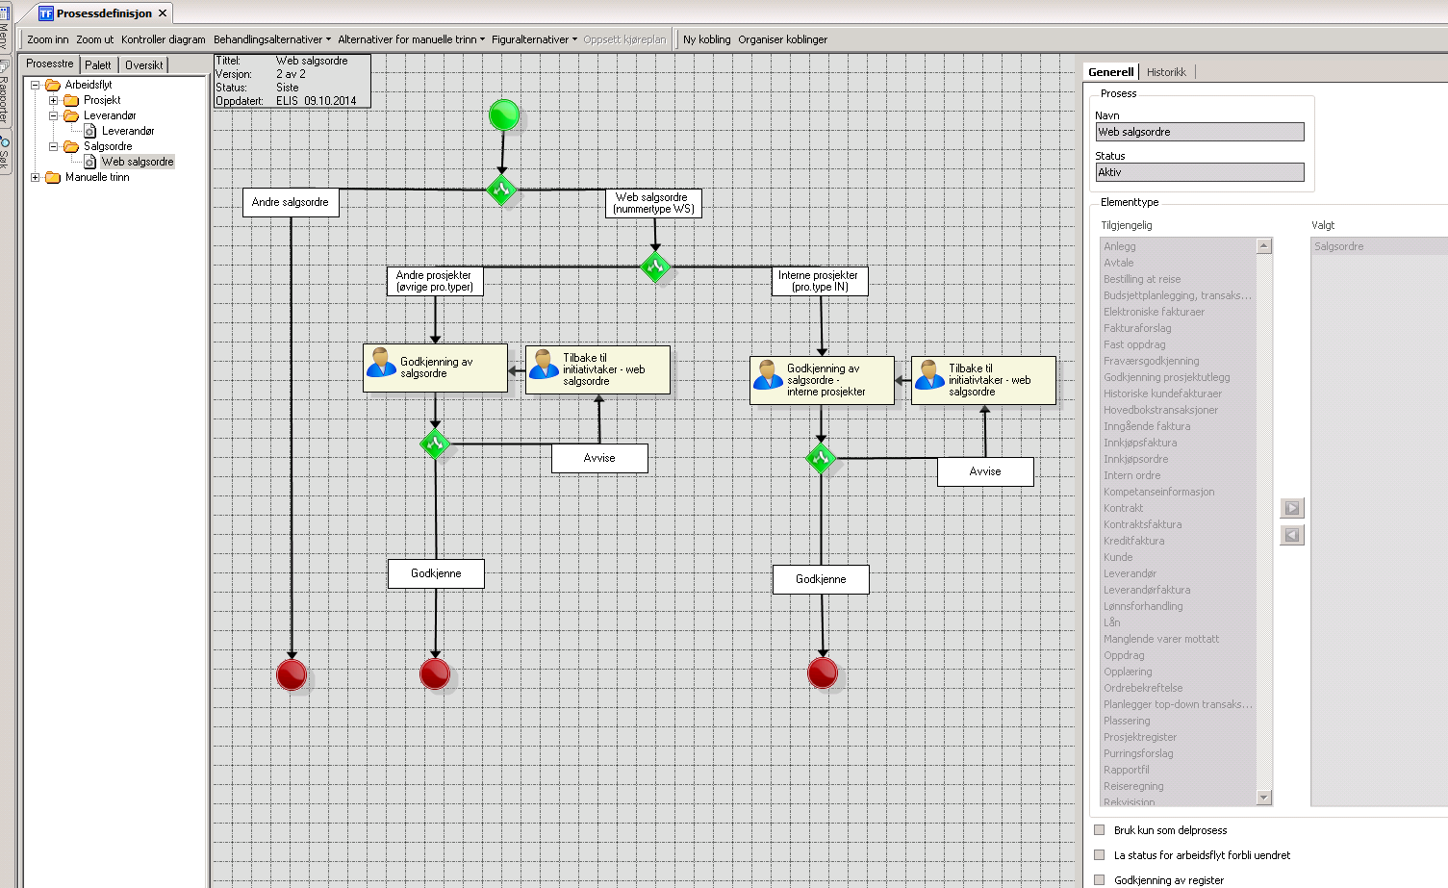The width and height of the screenshot is (1448, 888).
Task: Open the Rapporter sidebar panel
Action: point(5,93)
